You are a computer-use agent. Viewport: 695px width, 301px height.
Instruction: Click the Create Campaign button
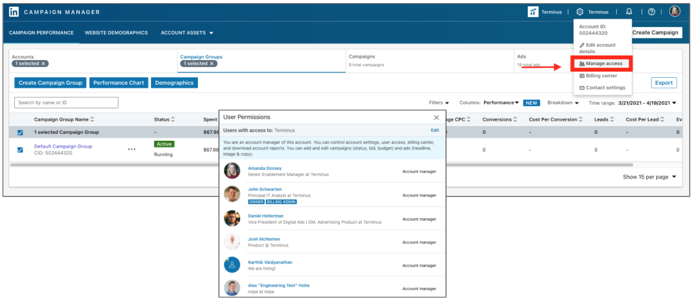coord(655,32)
